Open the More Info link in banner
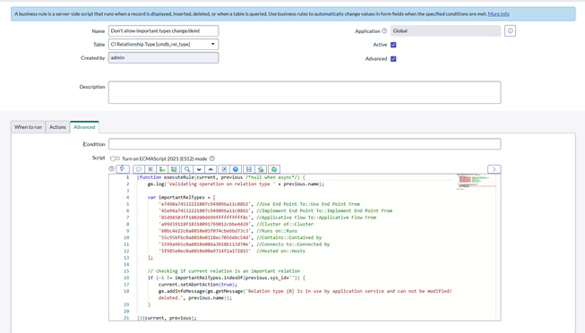Image resolution: width=585 pixels, height=333 pixels. [x=498, y=13]
